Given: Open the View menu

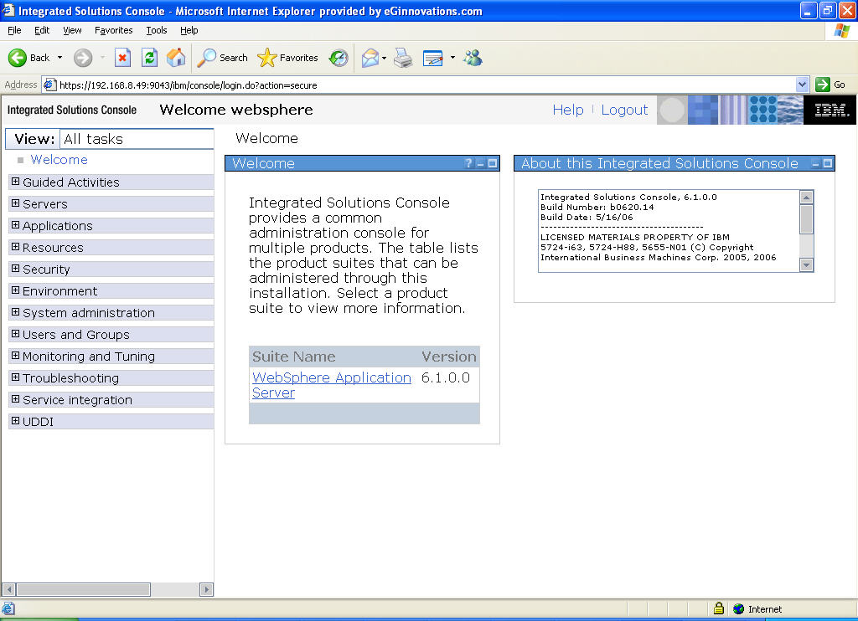Looking at the screenshot, I should pos(72,31).
